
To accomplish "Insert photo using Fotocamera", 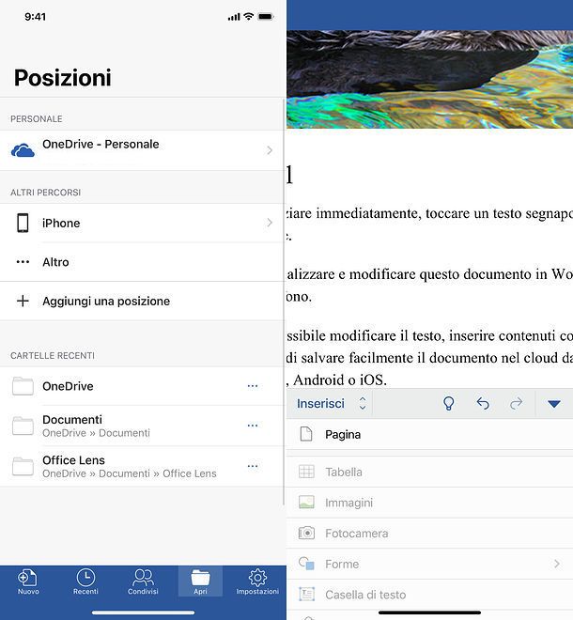I will pyautogui.click(x=430, y=534).
